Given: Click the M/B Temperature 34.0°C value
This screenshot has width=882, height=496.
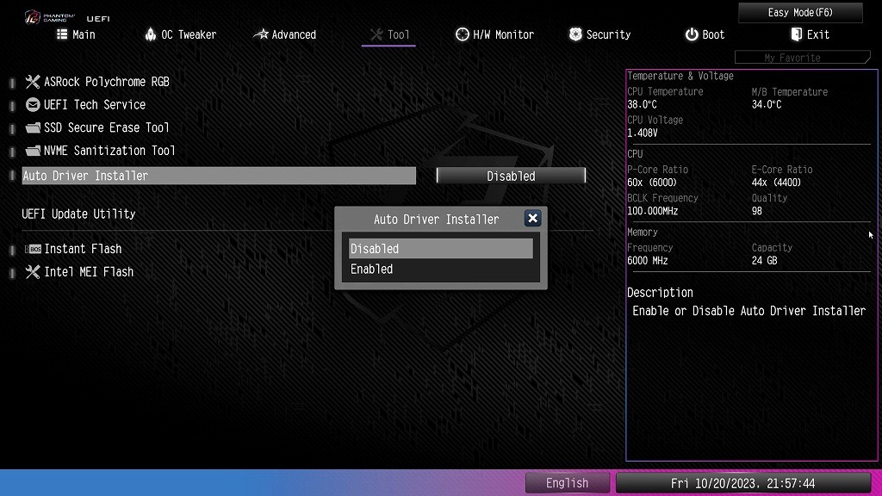Looking at the screenshot, I should click(x=766, y=104).
